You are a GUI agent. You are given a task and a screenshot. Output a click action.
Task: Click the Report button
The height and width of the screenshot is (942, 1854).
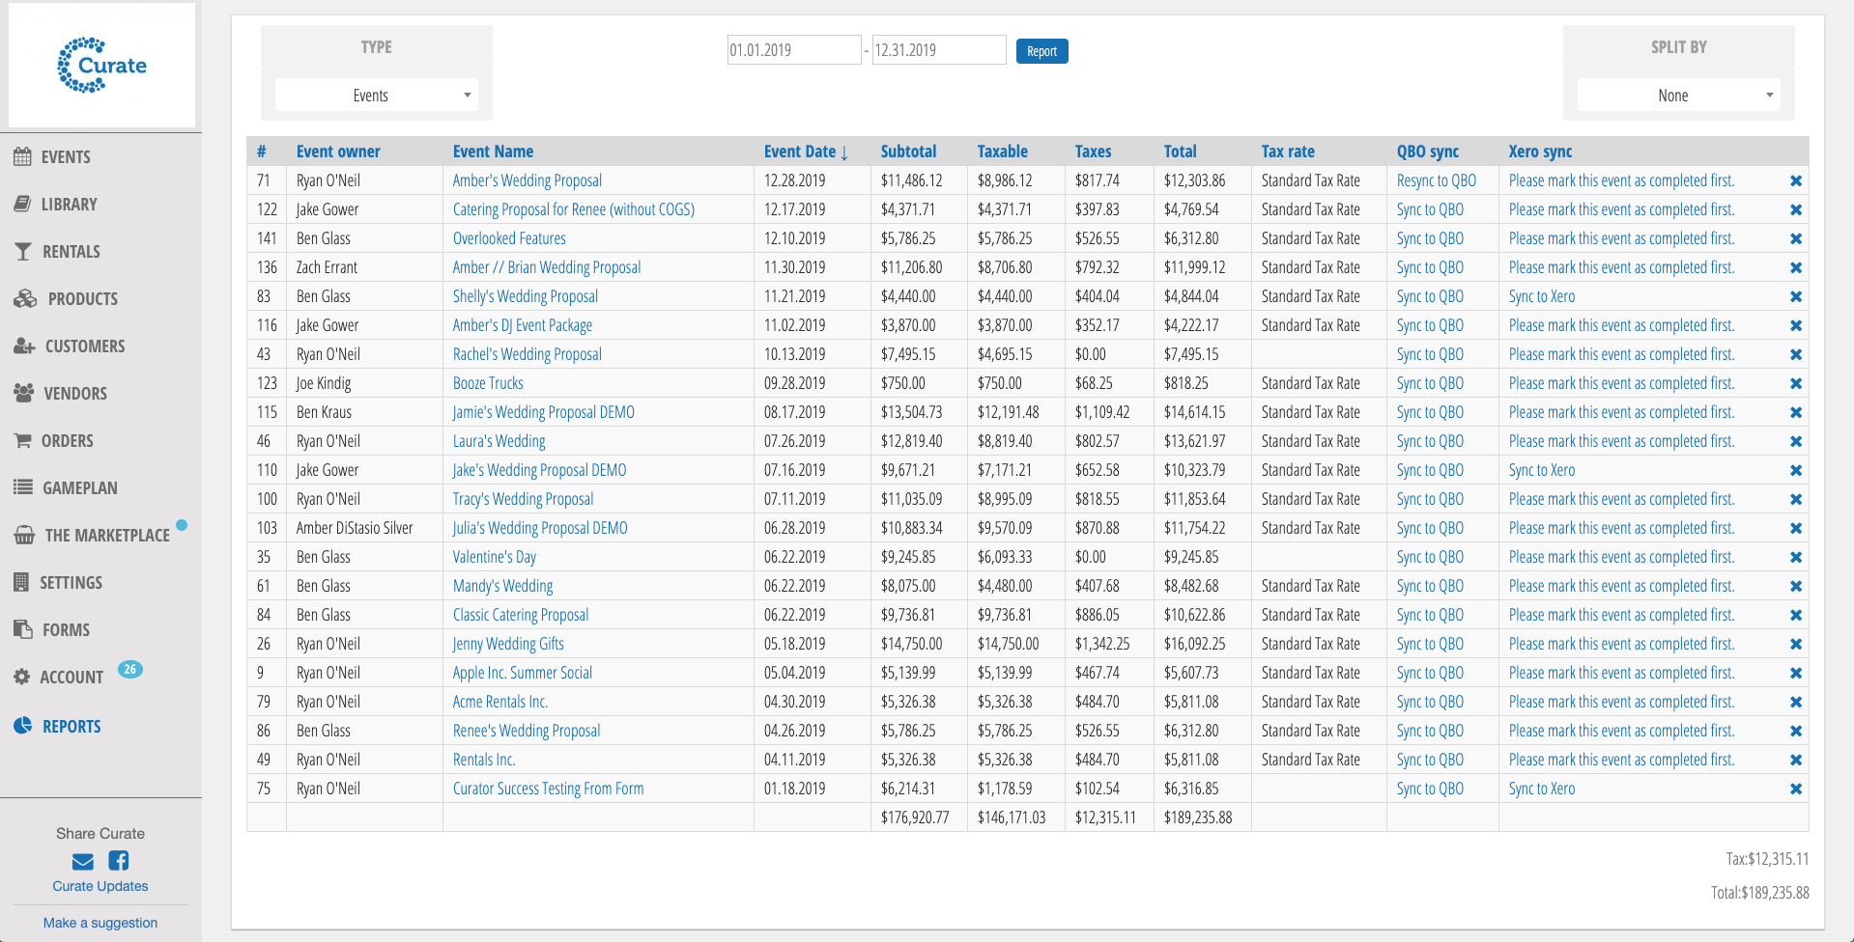[1041, 50]
